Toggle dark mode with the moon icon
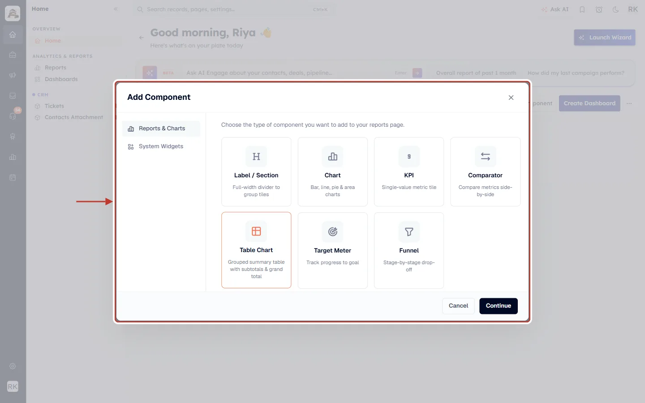This screenshot has height=403, width=645. (x=616, y=9)
